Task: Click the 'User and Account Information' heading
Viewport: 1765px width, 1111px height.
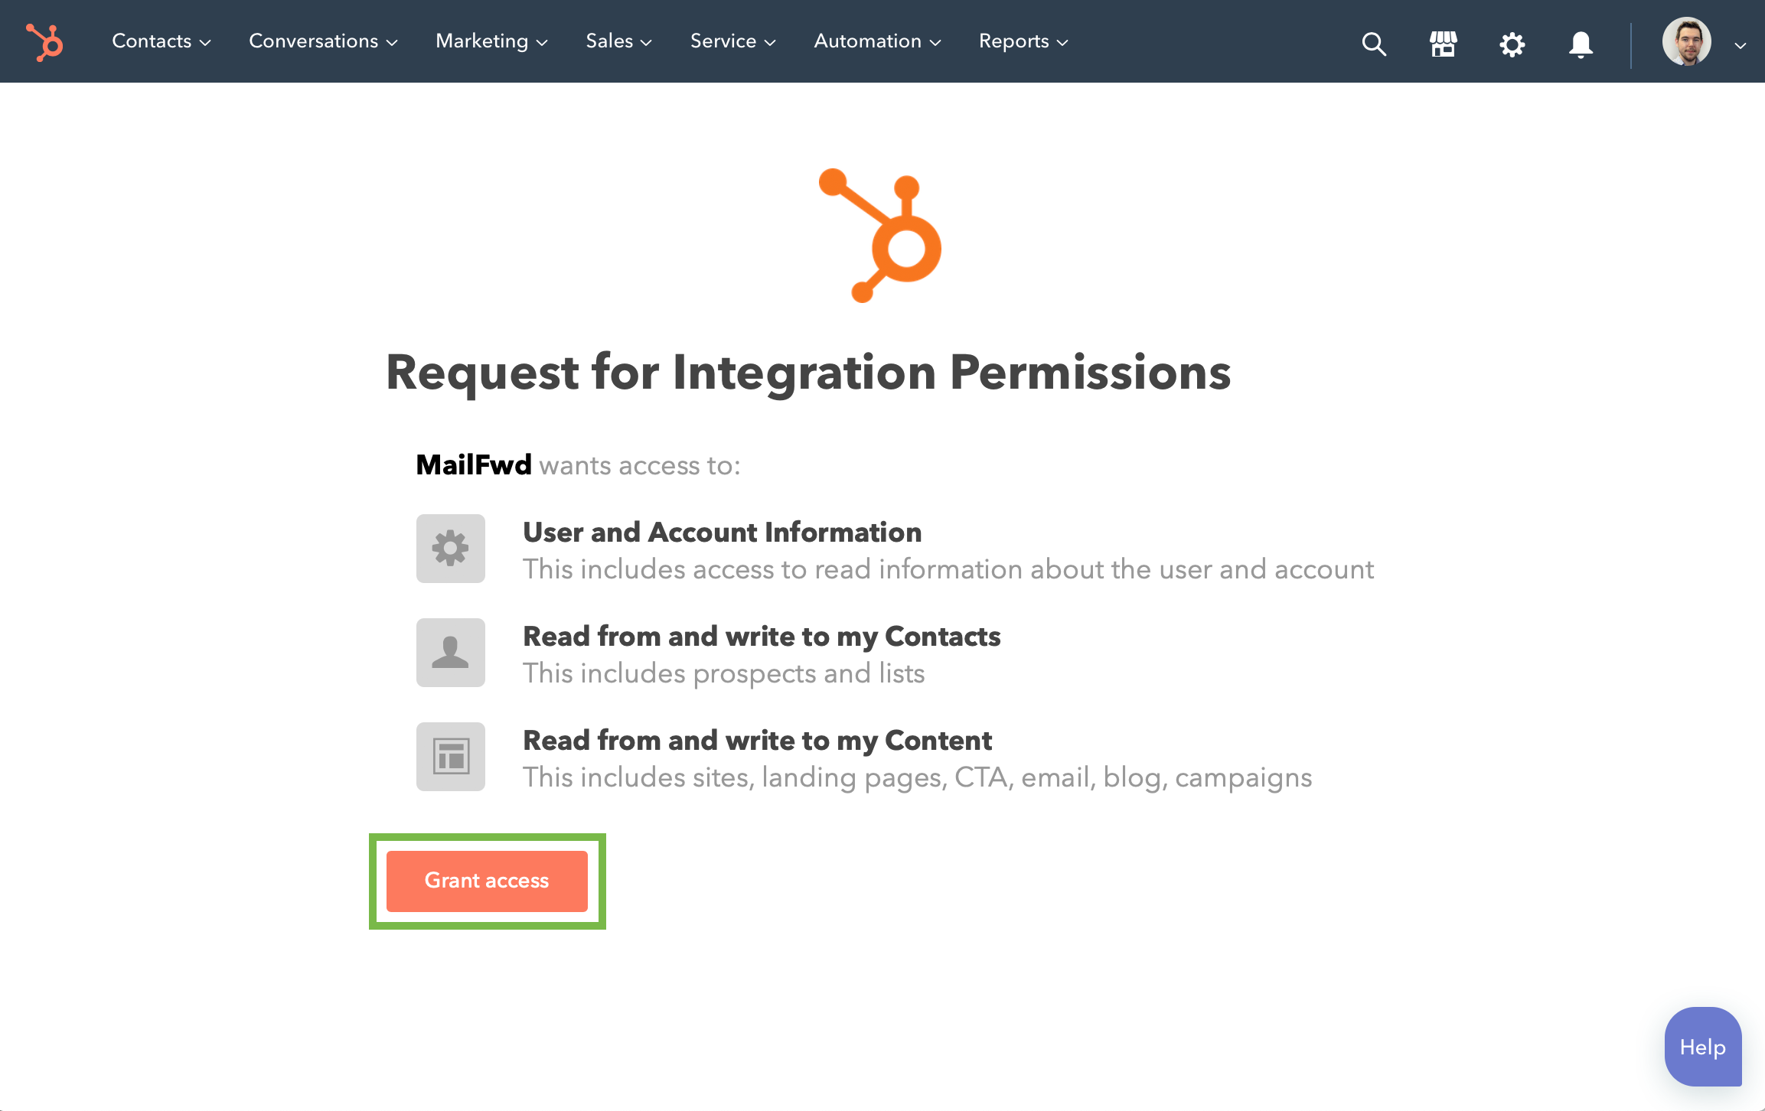Action: pyautogui.click(x=722, y=532)
